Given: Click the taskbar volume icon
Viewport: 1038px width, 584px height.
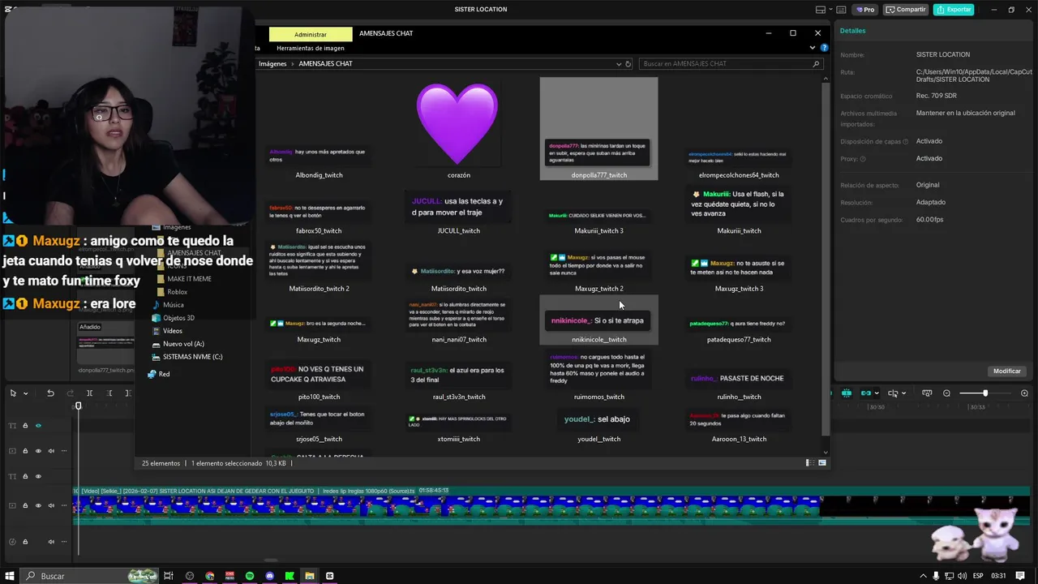Looking at the screenshot, I should click(962, 576).
